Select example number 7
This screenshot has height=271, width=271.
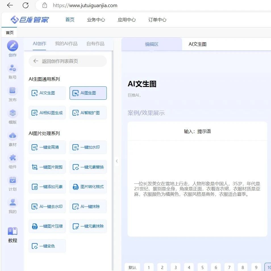click(229, 267)
